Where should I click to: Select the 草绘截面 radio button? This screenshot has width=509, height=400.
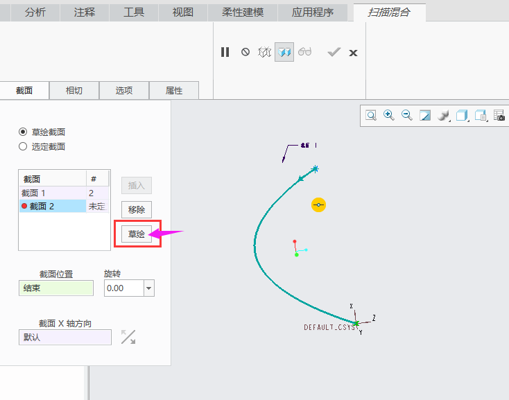pyautogui.click(x=23, y=132)
